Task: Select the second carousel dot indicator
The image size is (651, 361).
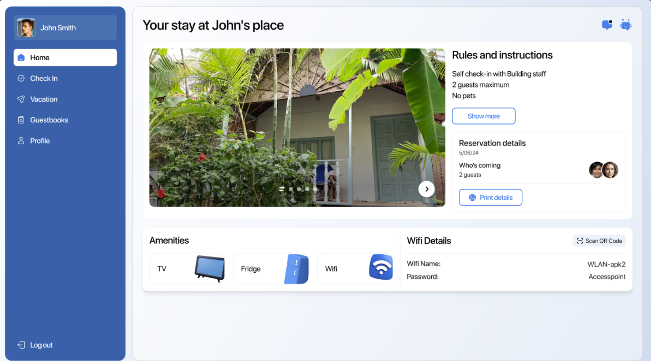Action: click(x=291, y=189)
